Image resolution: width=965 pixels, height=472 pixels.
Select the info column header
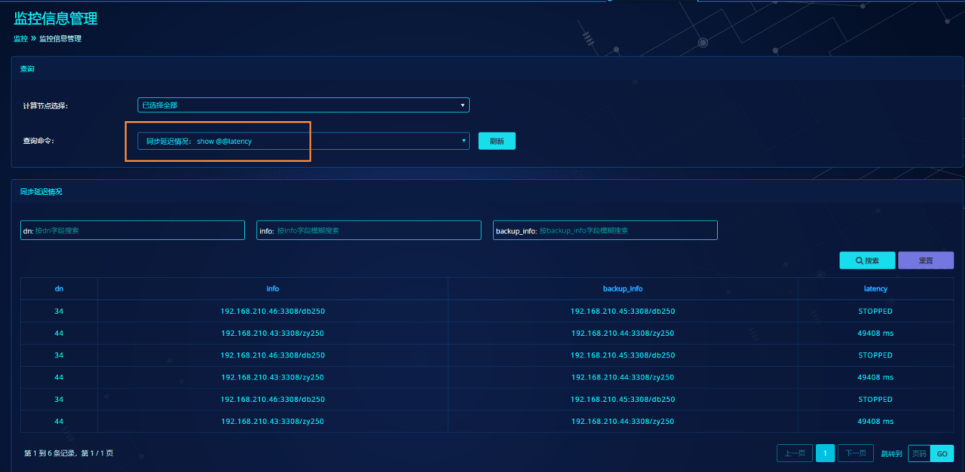(273, 289)
